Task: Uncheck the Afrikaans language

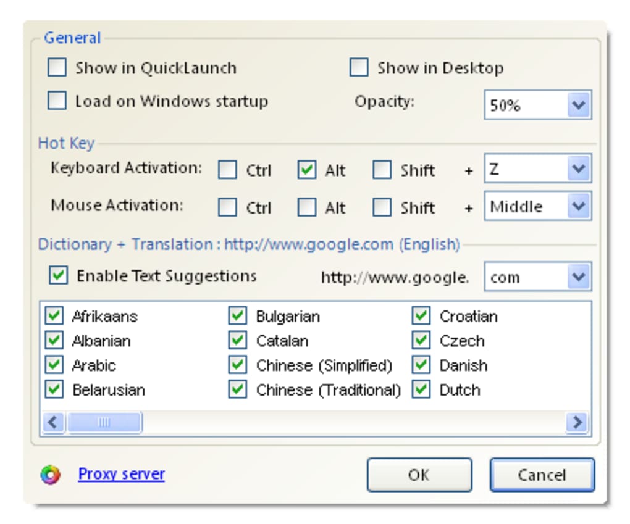Action: tap(54, 316)
